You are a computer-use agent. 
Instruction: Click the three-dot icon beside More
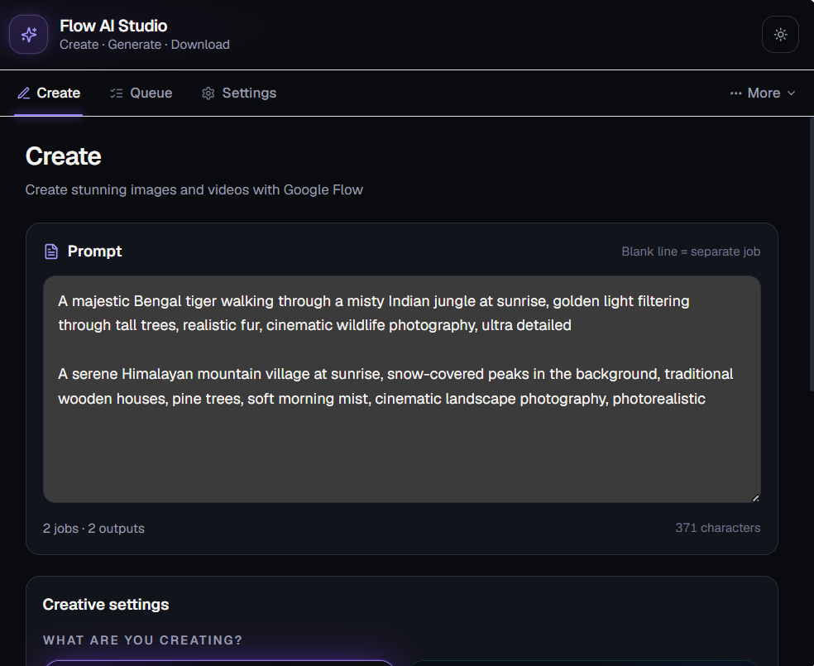click(735, 93)
